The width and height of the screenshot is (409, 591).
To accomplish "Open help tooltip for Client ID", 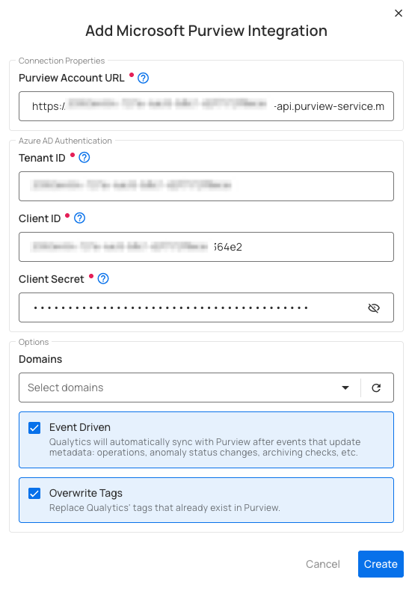I will click(x=79, y=218).
